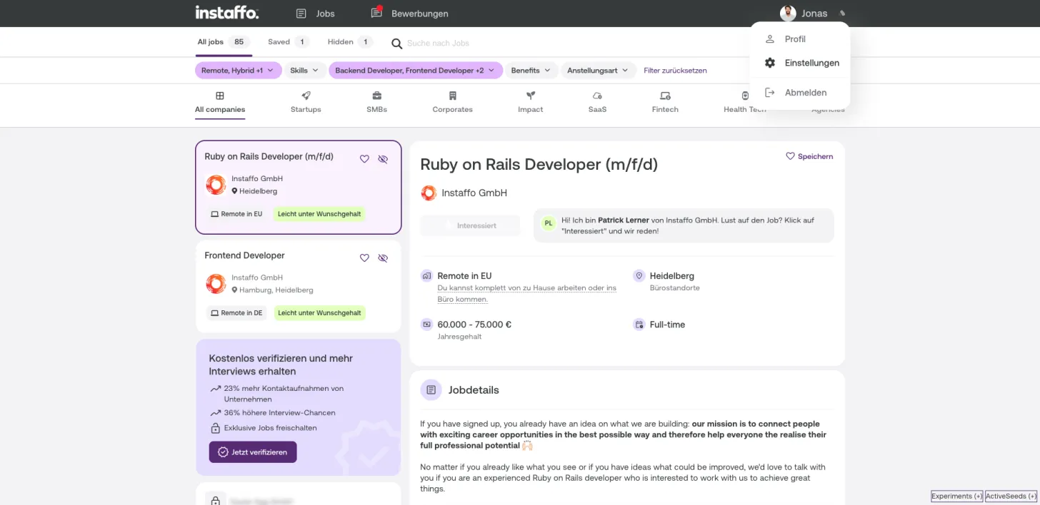Click Remote in DE tag on Frontend card
Viewport: 1040px width, 505px height.
point(236,313)
